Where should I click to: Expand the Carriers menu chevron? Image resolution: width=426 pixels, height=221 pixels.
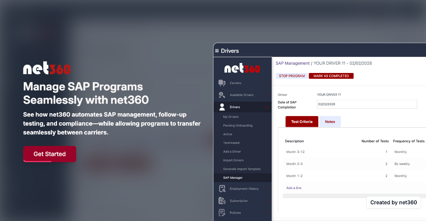(x=267, y=83)
